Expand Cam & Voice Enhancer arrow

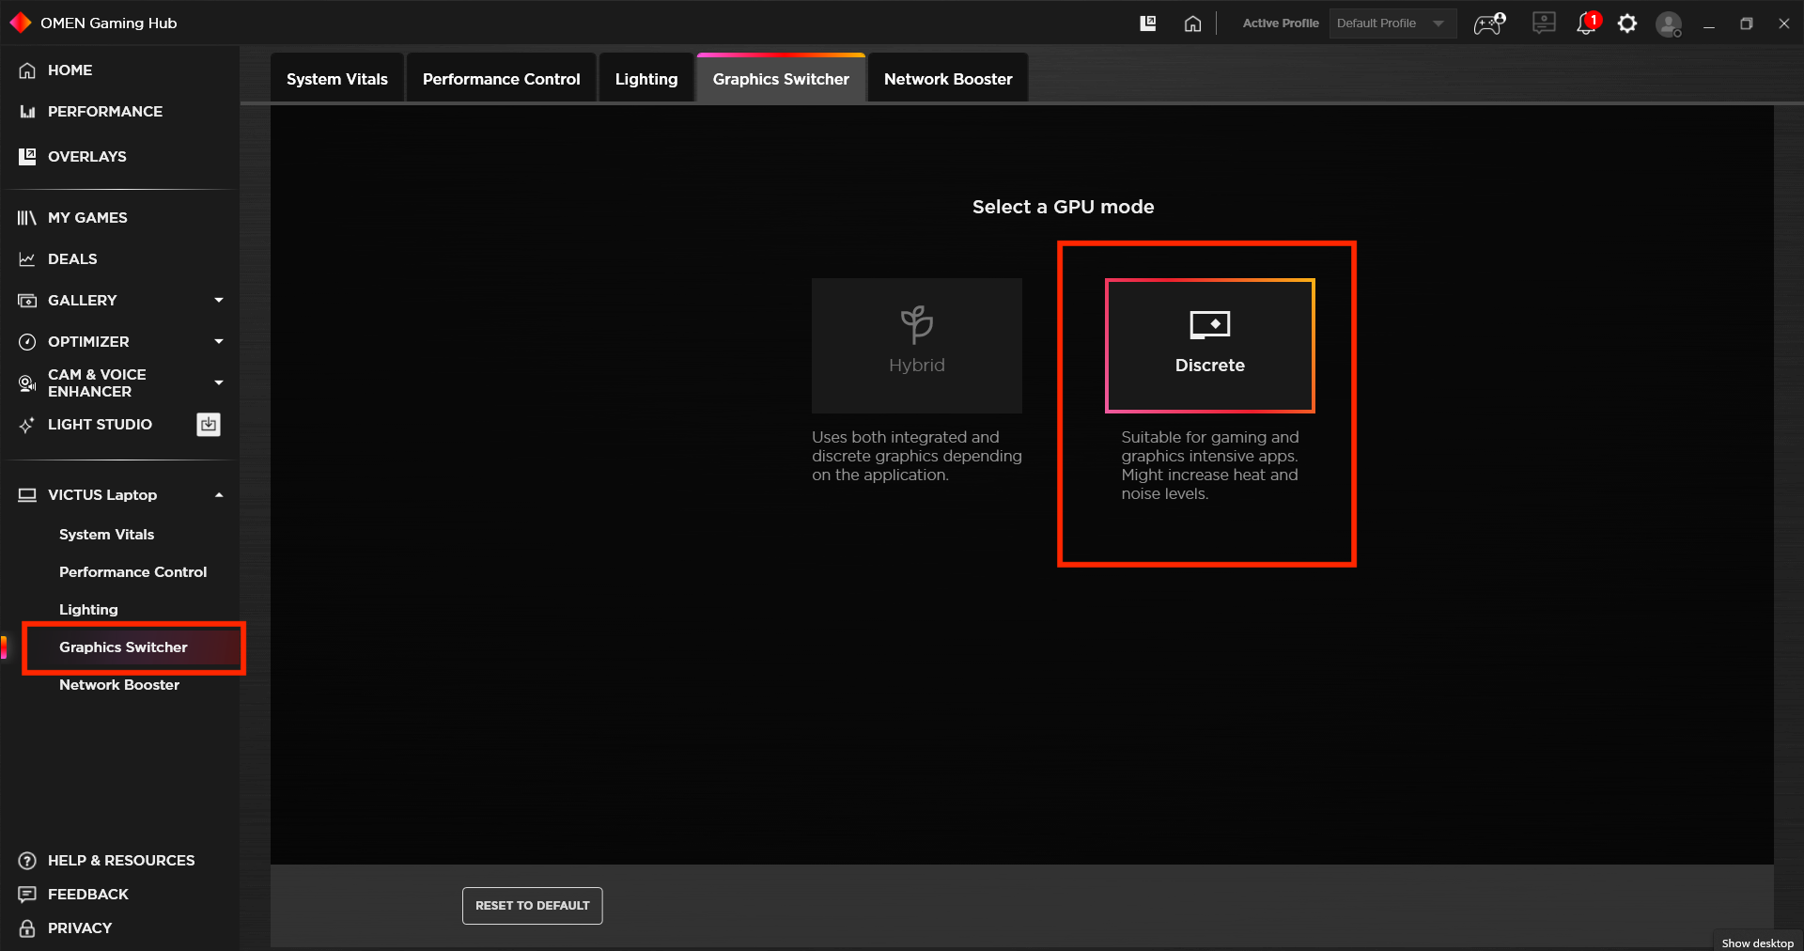(219, 383)
